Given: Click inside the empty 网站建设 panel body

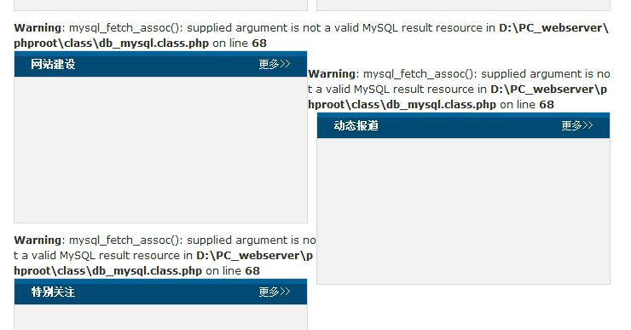Looking at the screenshot, I should (160, 149).
